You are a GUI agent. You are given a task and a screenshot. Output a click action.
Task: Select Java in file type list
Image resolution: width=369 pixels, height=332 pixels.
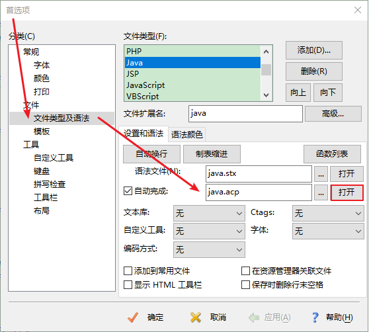pyautogui.click(x=192, y=63)
